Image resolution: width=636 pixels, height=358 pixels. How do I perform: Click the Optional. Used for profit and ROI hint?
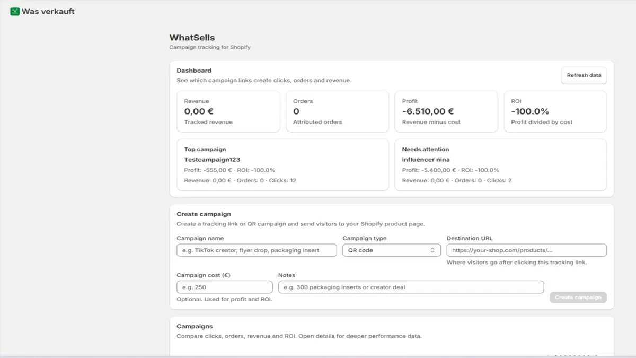(225, 300)
